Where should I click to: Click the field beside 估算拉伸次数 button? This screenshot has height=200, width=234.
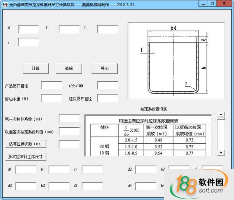[69, 144]
